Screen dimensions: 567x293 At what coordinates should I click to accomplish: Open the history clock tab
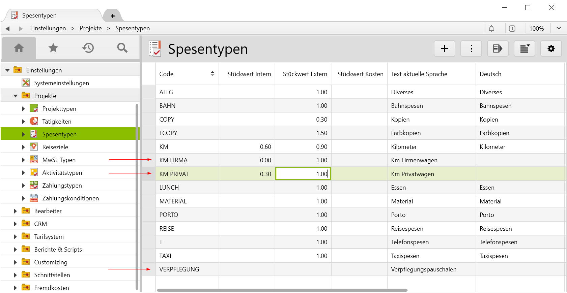(x=88, y=48)
